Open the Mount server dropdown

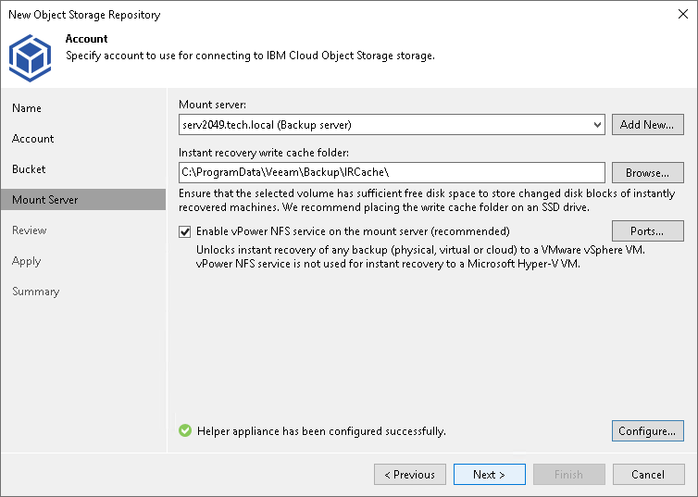pos(597,125)
